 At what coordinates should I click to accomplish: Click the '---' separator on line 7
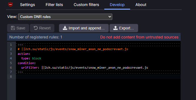point(20,72)
